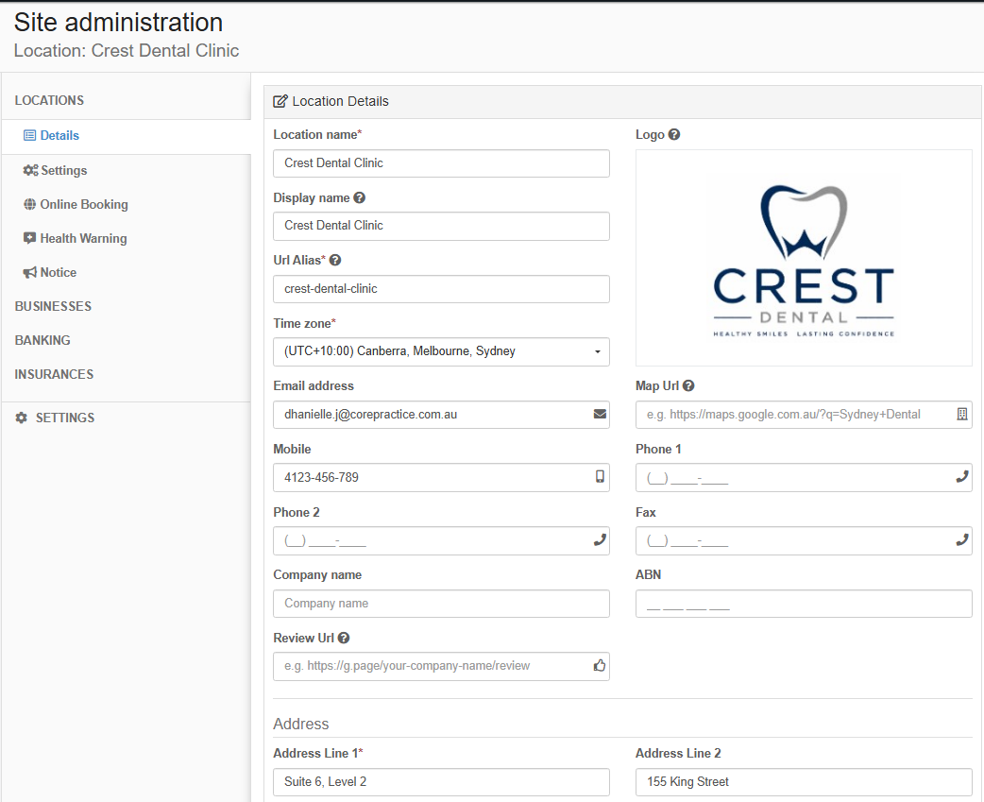984x802 pixels.
Task: Click the Map Url help icon
Action: [x=688, y=386]
